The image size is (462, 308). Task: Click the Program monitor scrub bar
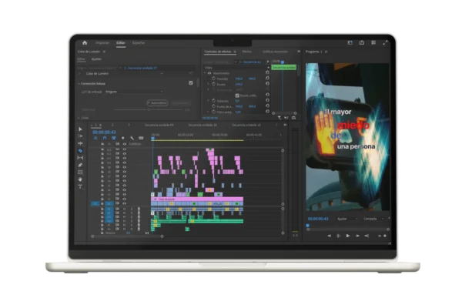click(346, 226)
